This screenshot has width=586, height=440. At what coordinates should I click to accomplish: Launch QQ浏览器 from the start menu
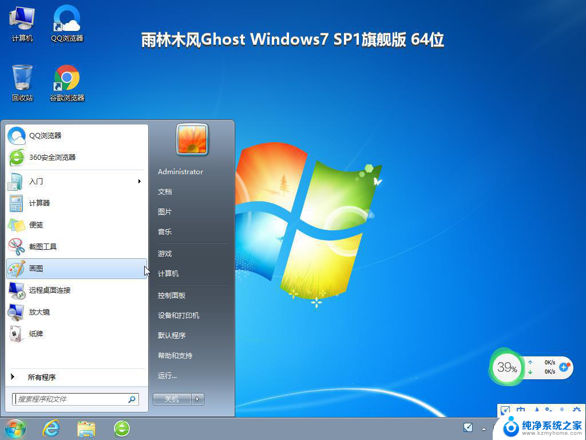coord(77,135)
